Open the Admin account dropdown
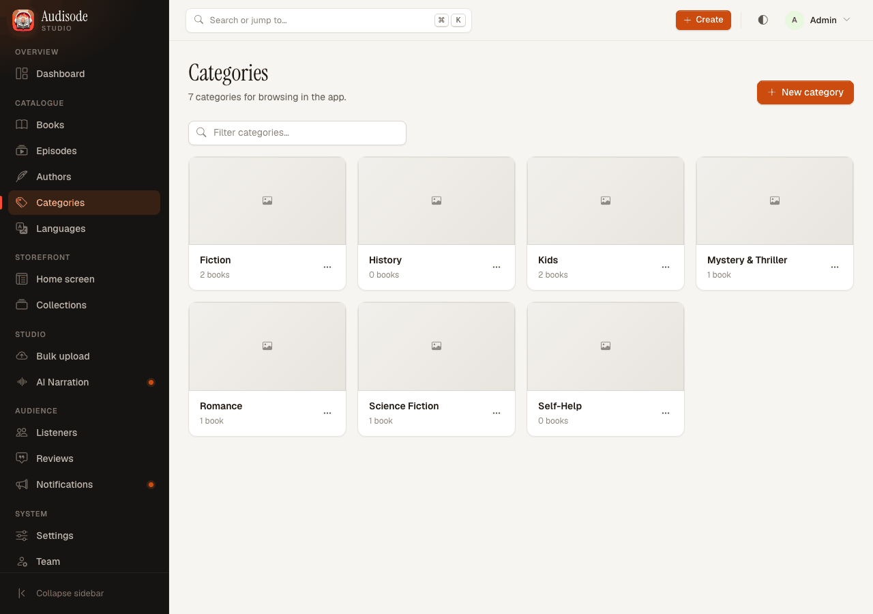The height and width of the screenshot is (614, 873). click(818, 20)
